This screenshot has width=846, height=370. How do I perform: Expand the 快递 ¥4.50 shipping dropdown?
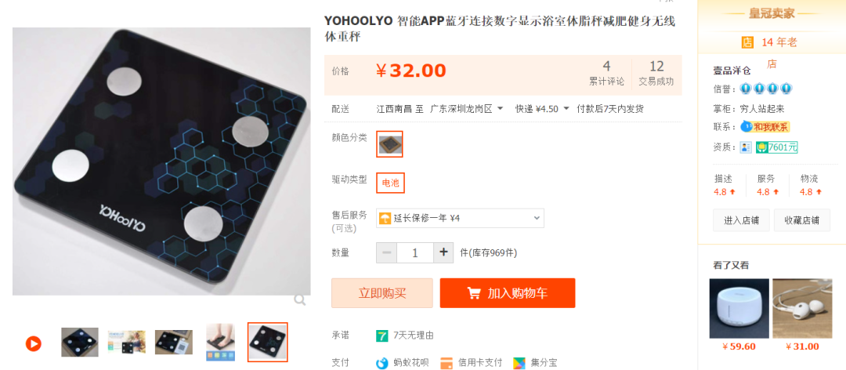click(542, 108)
